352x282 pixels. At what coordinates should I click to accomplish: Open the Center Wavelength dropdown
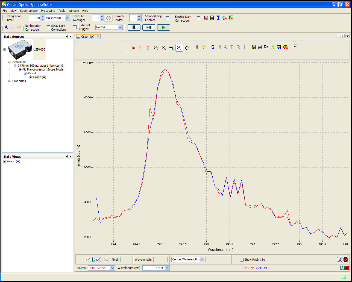[202, 260]
